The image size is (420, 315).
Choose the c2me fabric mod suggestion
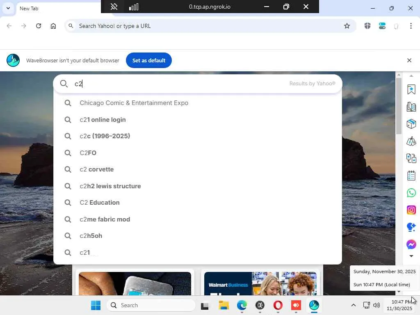tap(198, 219)
